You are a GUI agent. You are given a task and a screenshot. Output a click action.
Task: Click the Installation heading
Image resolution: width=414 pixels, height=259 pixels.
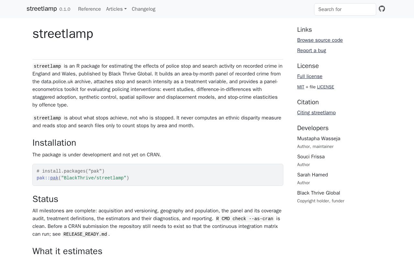pyautogui.click(x=54, y=143)
